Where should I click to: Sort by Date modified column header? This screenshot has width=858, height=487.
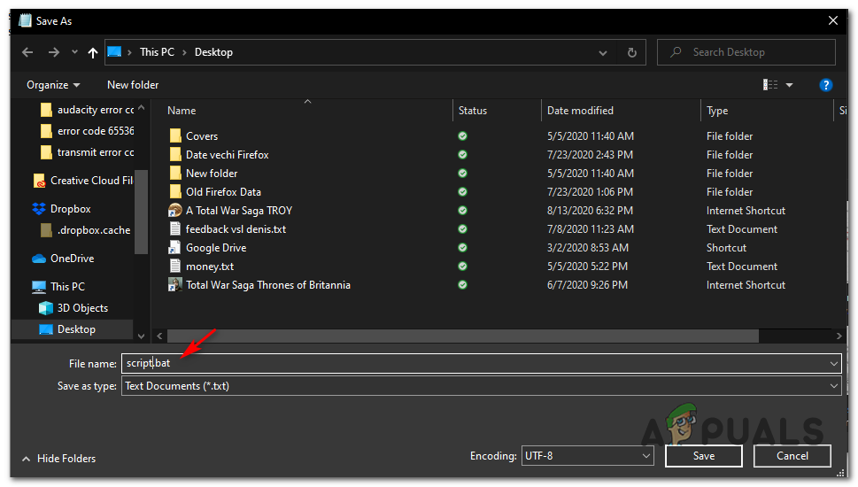[x=580, y=111]
